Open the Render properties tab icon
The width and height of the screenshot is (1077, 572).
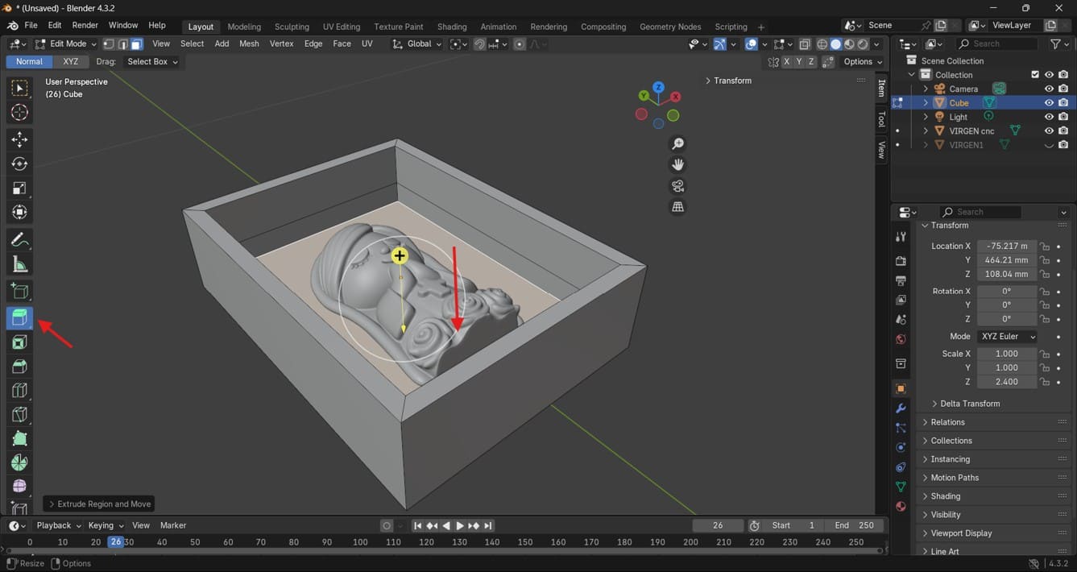[901, 261]
